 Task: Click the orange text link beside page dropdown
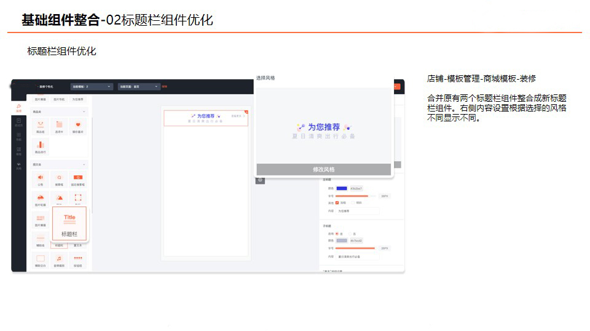coord(165,86)
